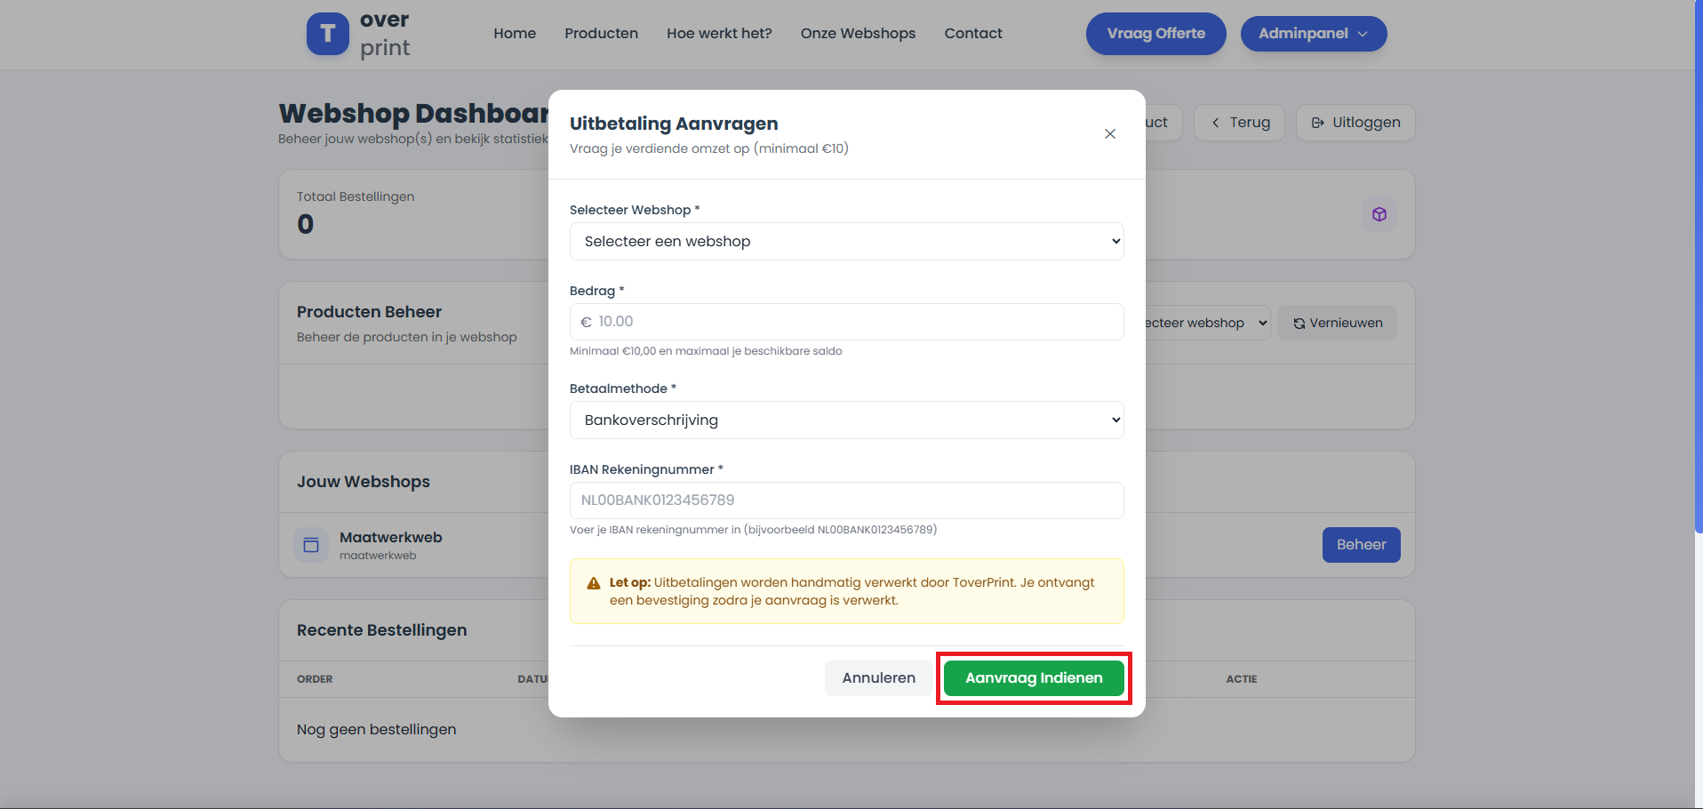Screen dimensions: 1703x809
Task: Click the warning triangle icon
Action: pos(594,584)
